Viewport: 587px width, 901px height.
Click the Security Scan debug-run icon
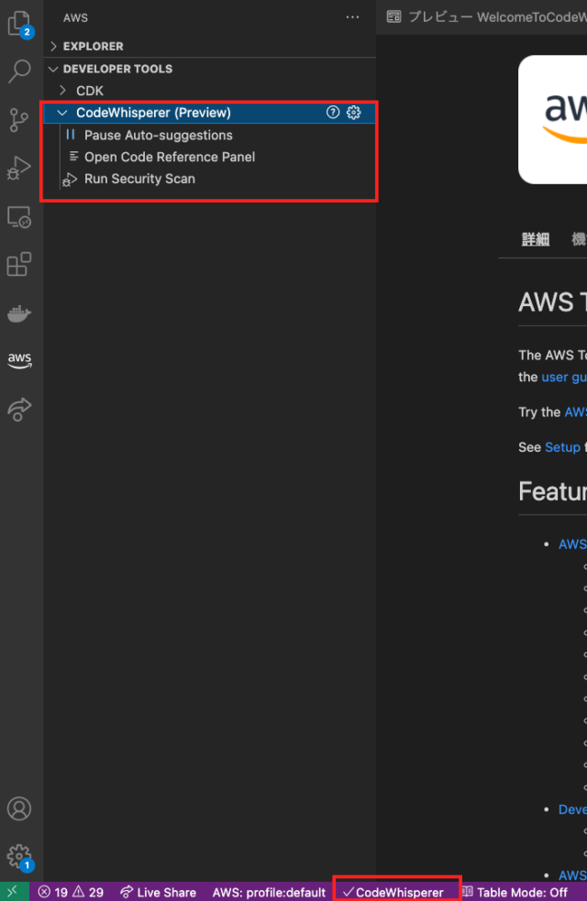(x=70, y=180)
